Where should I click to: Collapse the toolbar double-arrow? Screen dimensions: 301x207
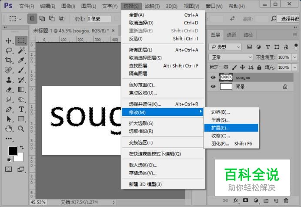pyautogui.click(x=5, y=27)
